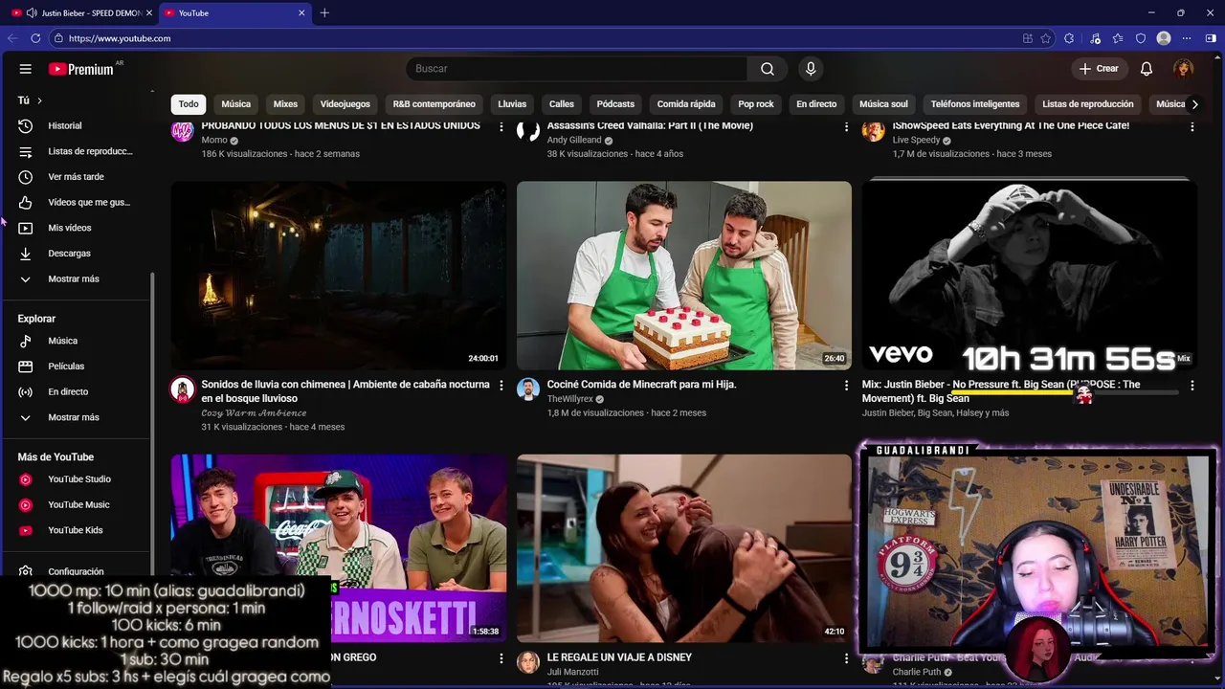Open options menu for Sonidos de lluvia video
The width and height of the screenshot is (1225, 689).
point(501,385)
